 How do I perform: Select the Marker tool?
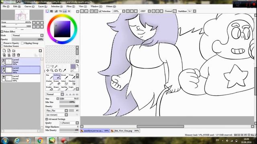(49, 83)
